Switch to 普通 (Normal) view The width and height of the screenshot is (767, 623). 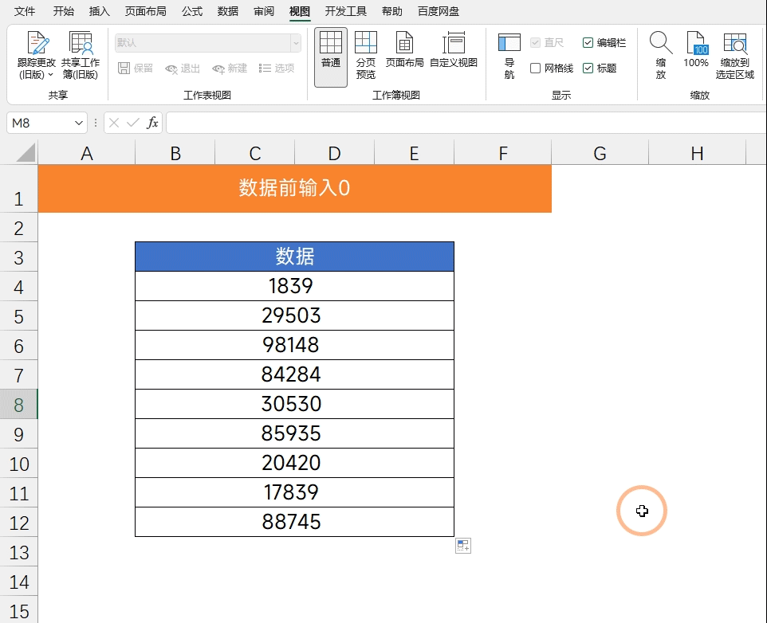coord(330,54)
